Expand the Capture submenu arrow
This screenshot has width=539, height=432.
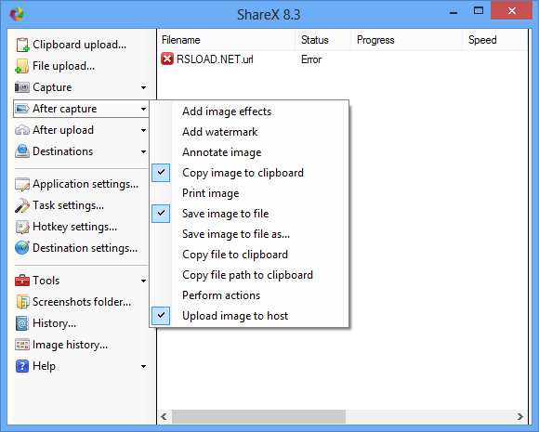tap(144, 87)
